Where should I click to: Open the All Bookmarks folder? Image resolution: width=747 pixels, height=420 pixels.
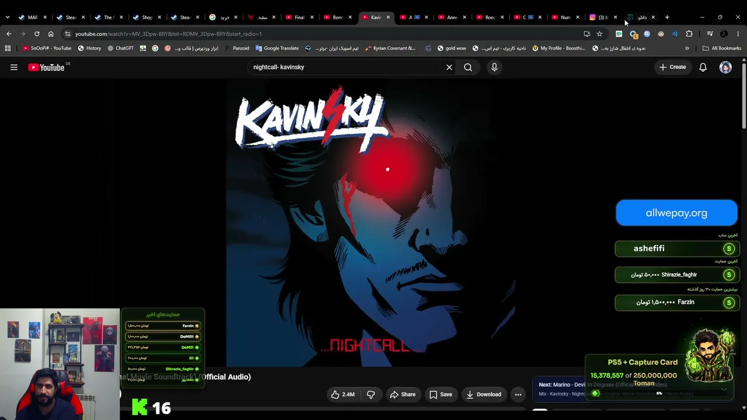pyautogui.click(x=721, y=48)
